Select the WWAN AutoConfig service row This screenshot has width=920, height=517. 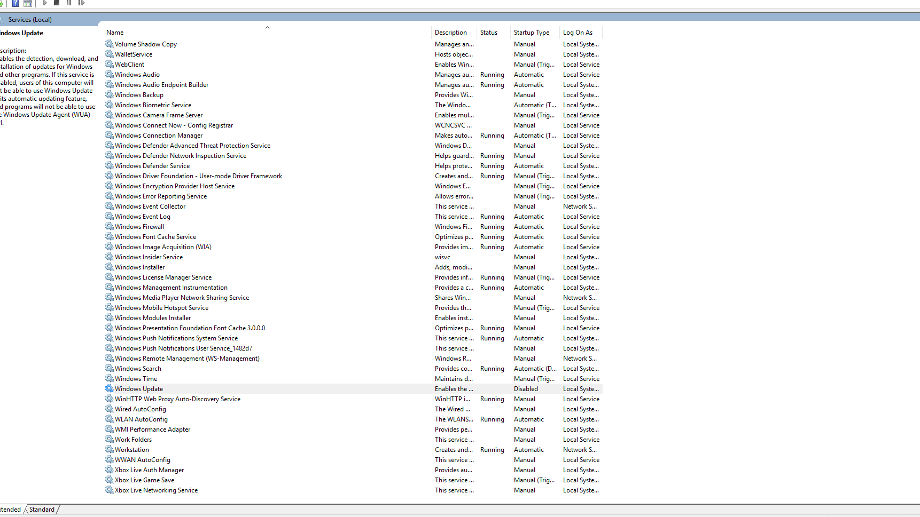click(x=354, y=459)
